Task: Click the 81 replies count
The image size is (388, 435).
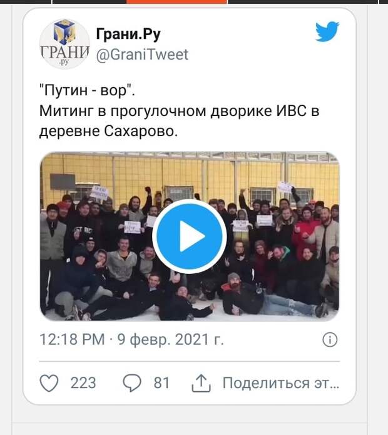Action: pos(161,383)
